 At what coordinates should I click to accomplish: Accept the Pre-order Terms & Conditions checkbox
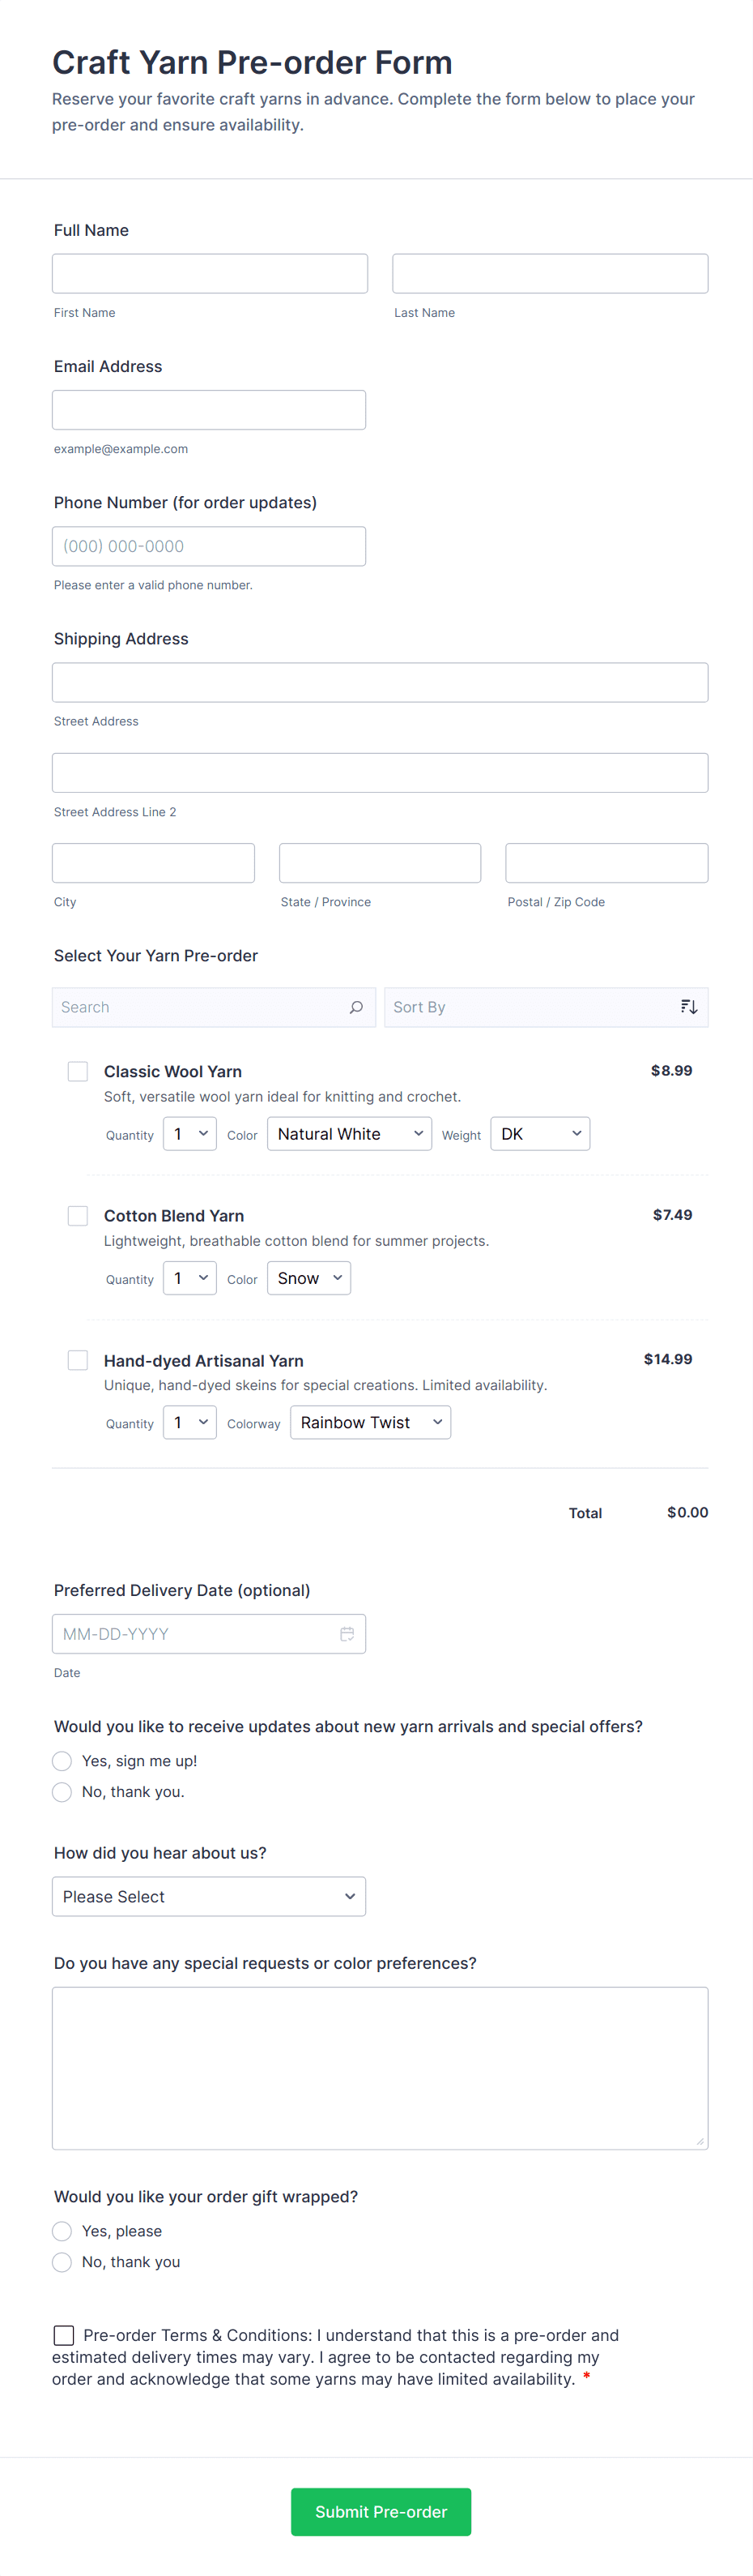point(64,2335)
